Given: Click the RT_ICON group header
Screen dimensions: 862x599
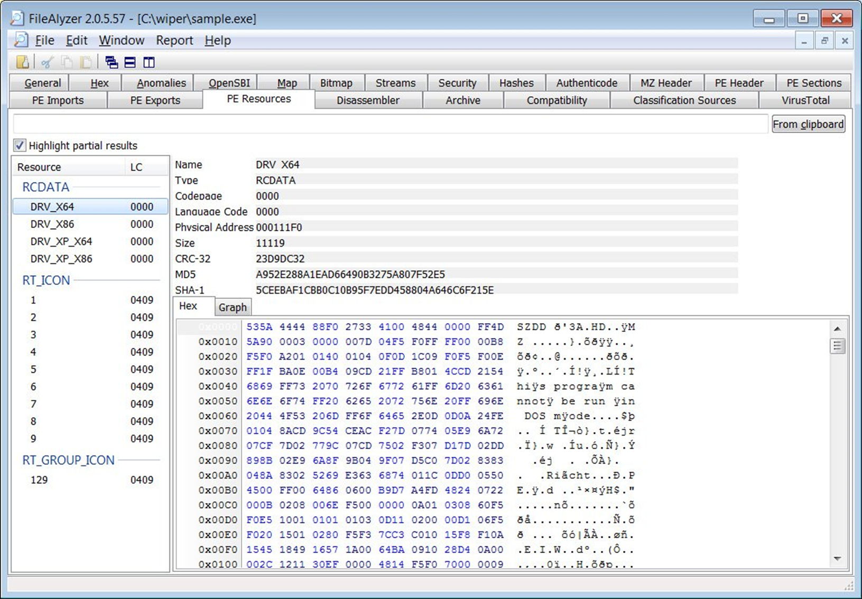Looking at the screenshot, I should (46, 280).
